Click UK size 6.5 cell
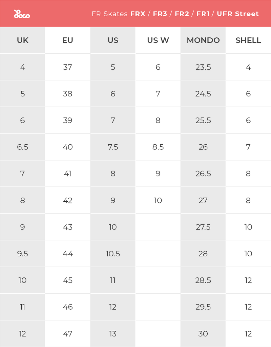271x347 pixels. tap(22, 147)
